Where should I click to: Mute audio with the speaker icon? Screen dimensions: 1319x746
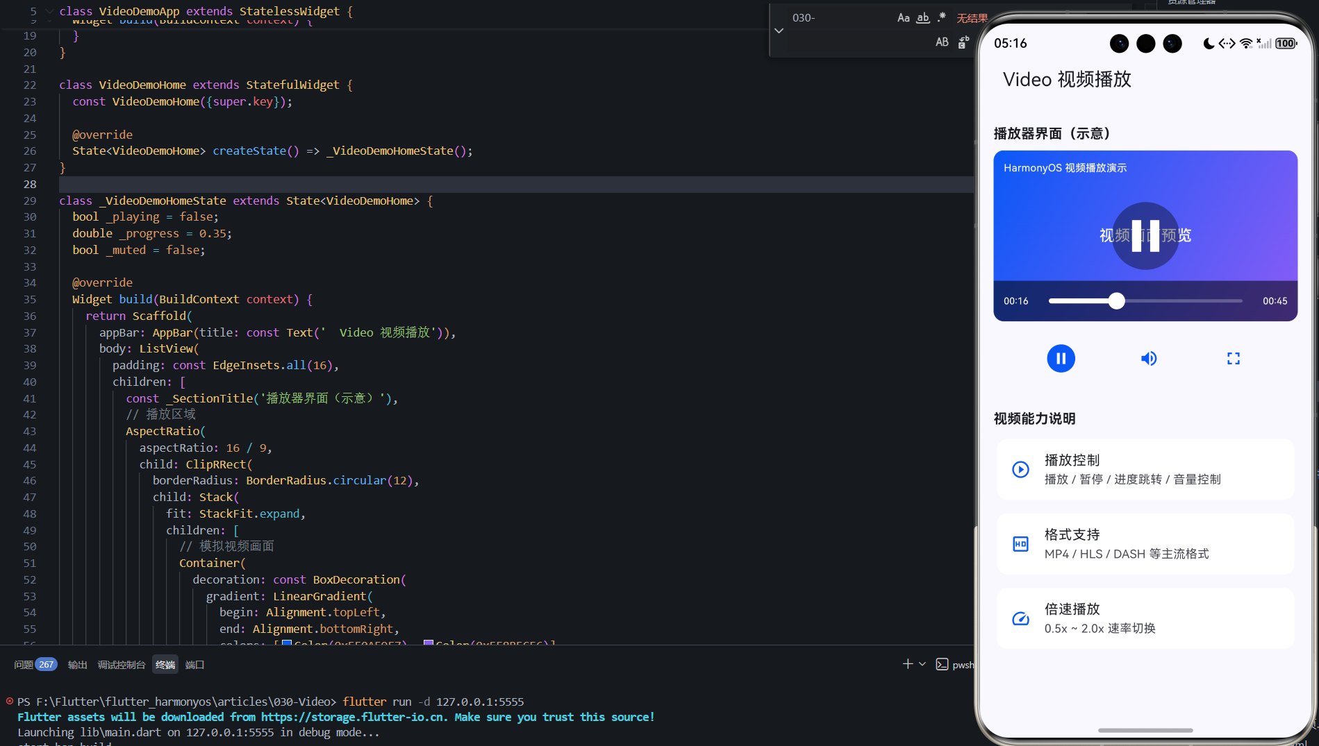click(1149, 359)
